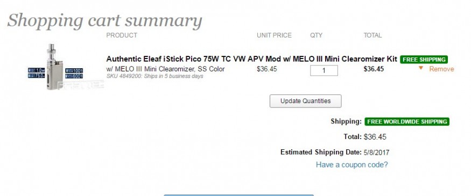Open the Have a coupon code link
This screenshot has height=196, width=471.
(352, 164)
